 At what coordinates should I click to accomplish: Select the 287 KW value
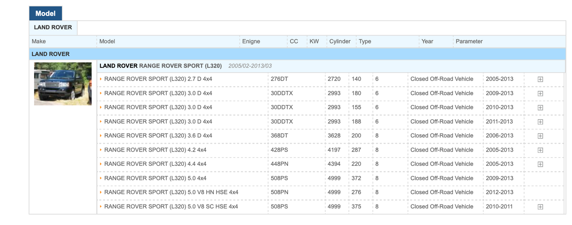point(356,150)
